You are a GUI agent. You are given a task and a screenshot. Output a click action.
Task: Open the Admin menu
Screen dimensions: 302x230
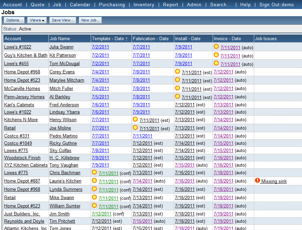pyautogui.click(x=194, y=5)
